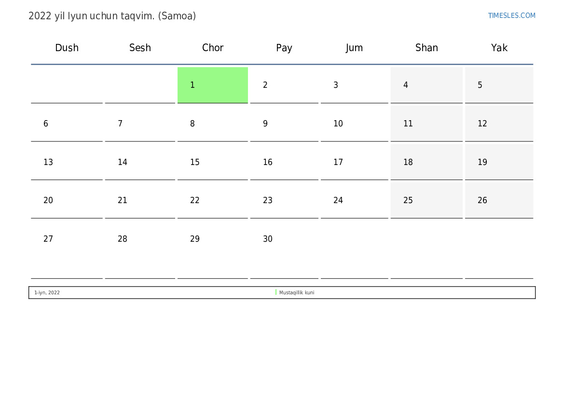Click the calendar title for Samoa
Screen dimensions: 564x399
click(112, 16)
